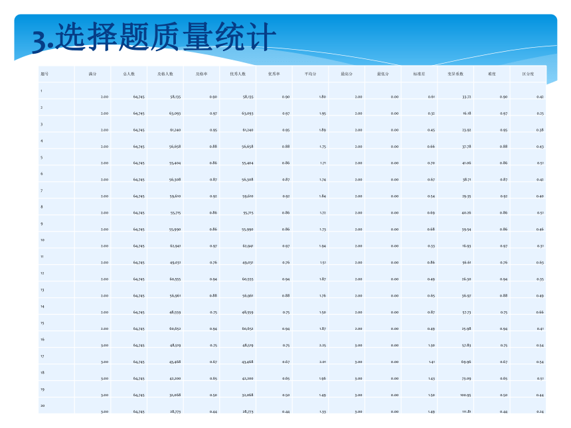Viewport: 571px width, 428px height.
Task: Click 63,093 in the 优秀人数 column
Action: [247, 113]
